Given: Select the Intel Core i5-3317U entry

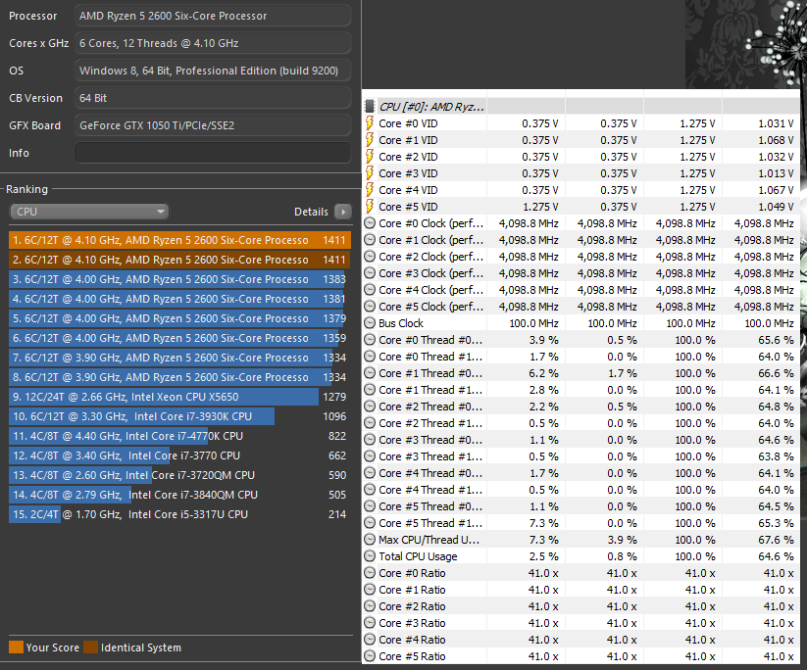Looking at the screenshot, I should click(x=179, y=514).
